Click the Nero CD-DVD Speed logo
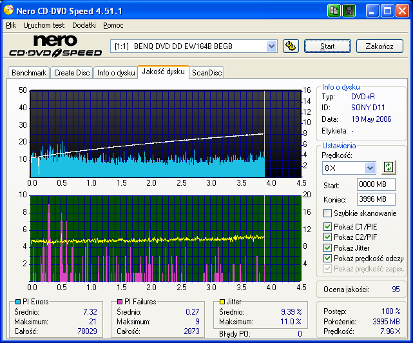The image size is (413, 343). point(55,46)
